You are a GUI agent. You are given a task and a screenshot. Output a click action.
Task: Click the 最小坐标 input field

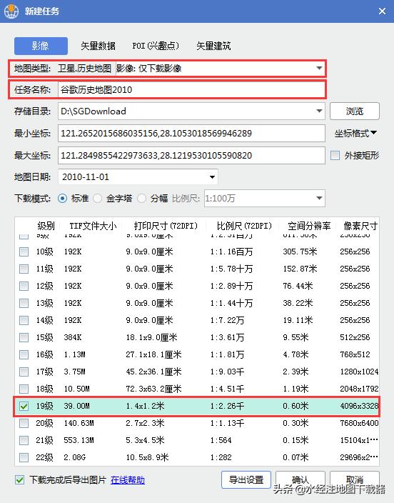pyautogui.click(x=191, y=133)
